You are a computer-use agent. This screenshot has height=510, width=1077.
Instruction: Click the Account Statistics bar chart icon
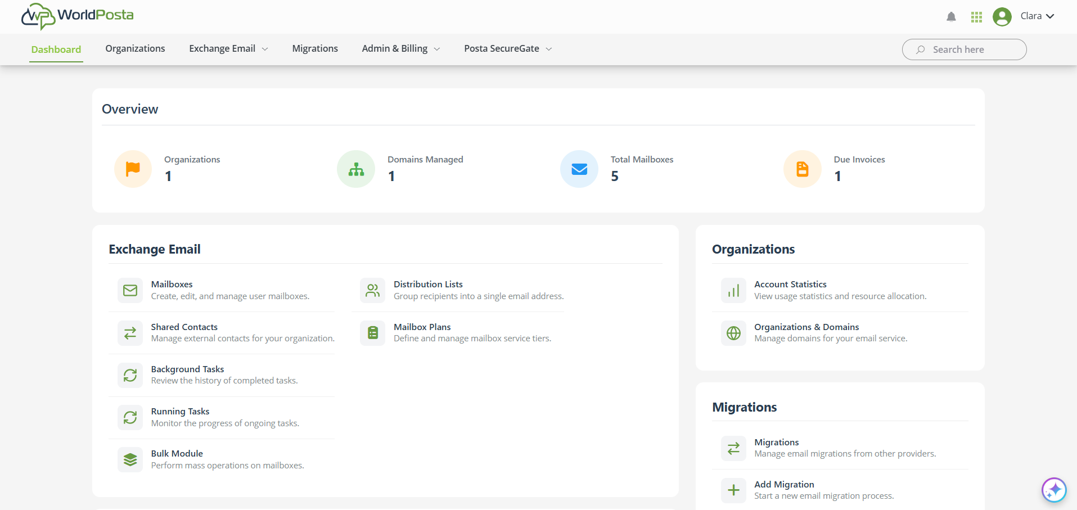[x=733, y=290]
